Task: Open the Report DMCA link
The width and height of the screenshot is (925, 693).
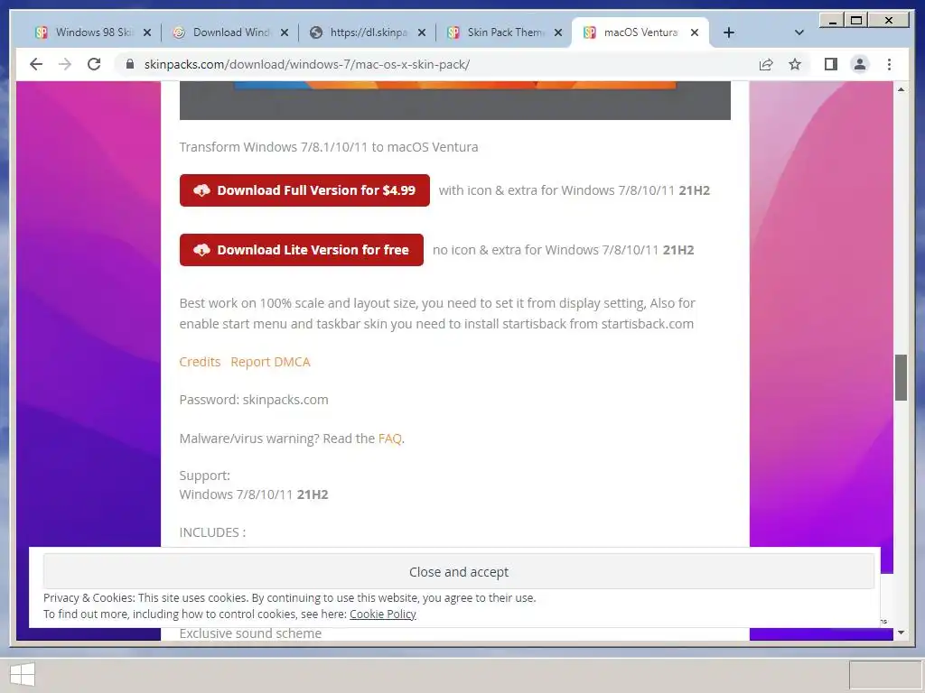Action: click(270, 362)
